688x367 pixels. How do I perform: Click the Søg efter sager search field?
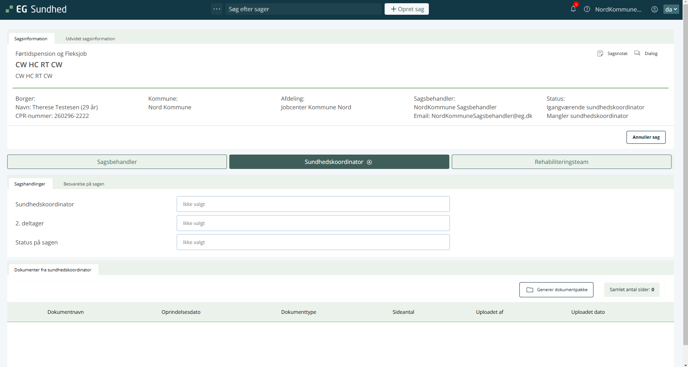click(x=303, y=9)
